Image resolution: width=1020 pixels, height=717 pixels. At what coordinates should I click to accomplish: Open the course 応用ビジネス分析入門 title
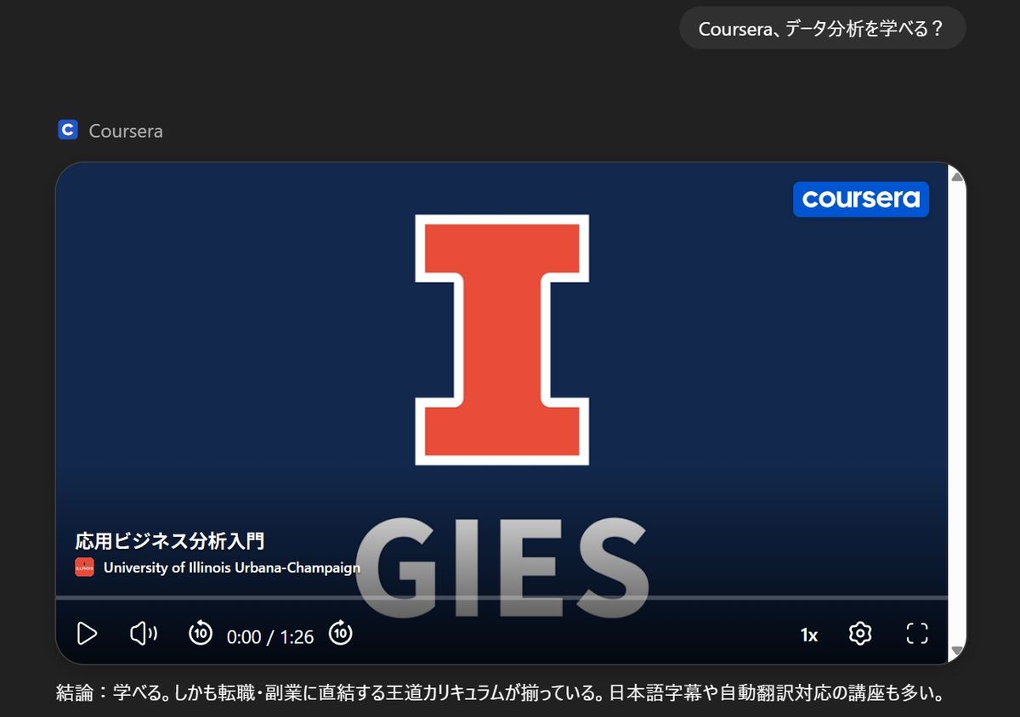click(x=169, y=539)
